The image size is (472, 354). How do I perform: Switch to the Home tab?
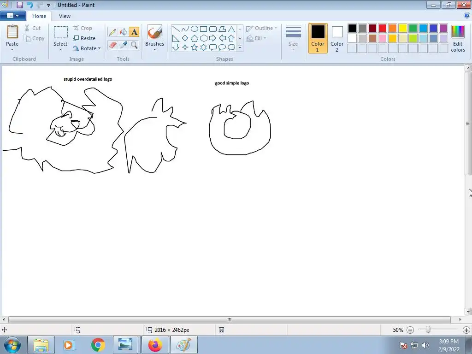(x=39, y=16)
